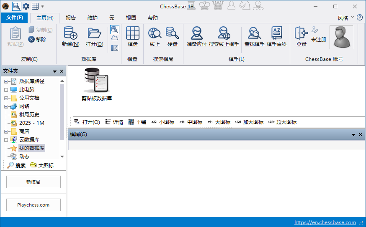The height and width of the screenshot is (227, 366).
Task: Click the magnifier database icon in title bar
Action: pos(16,6)
